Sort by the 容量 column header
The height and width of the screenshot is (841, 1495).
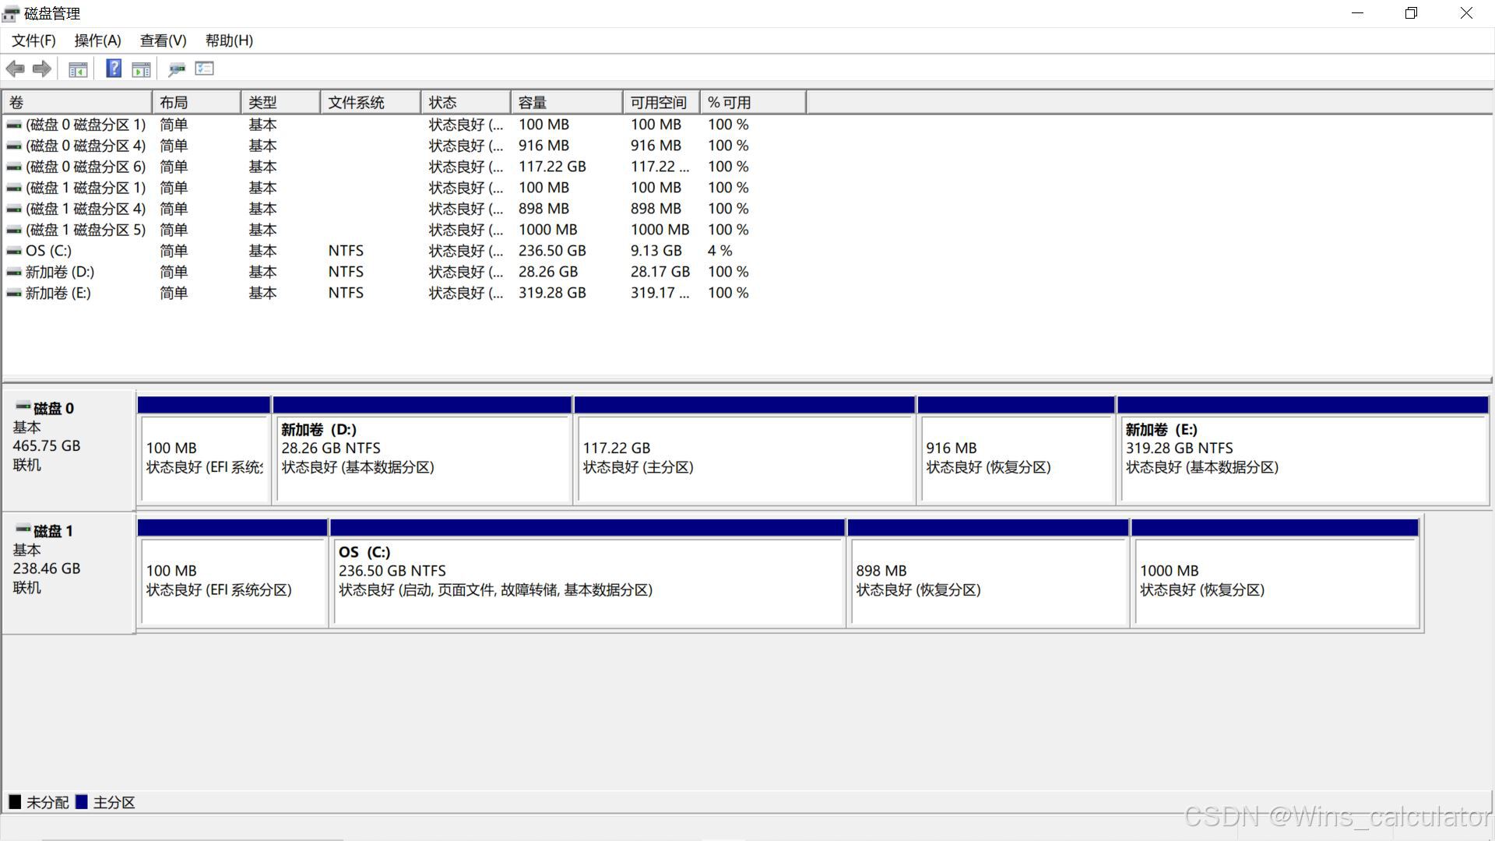[x=566, y=103]
